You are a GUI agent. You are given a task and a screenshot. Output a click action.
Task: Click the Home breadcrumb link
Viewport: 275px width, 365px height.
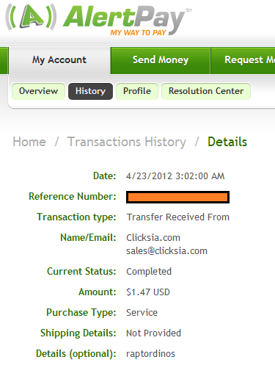tap(29, 142)
